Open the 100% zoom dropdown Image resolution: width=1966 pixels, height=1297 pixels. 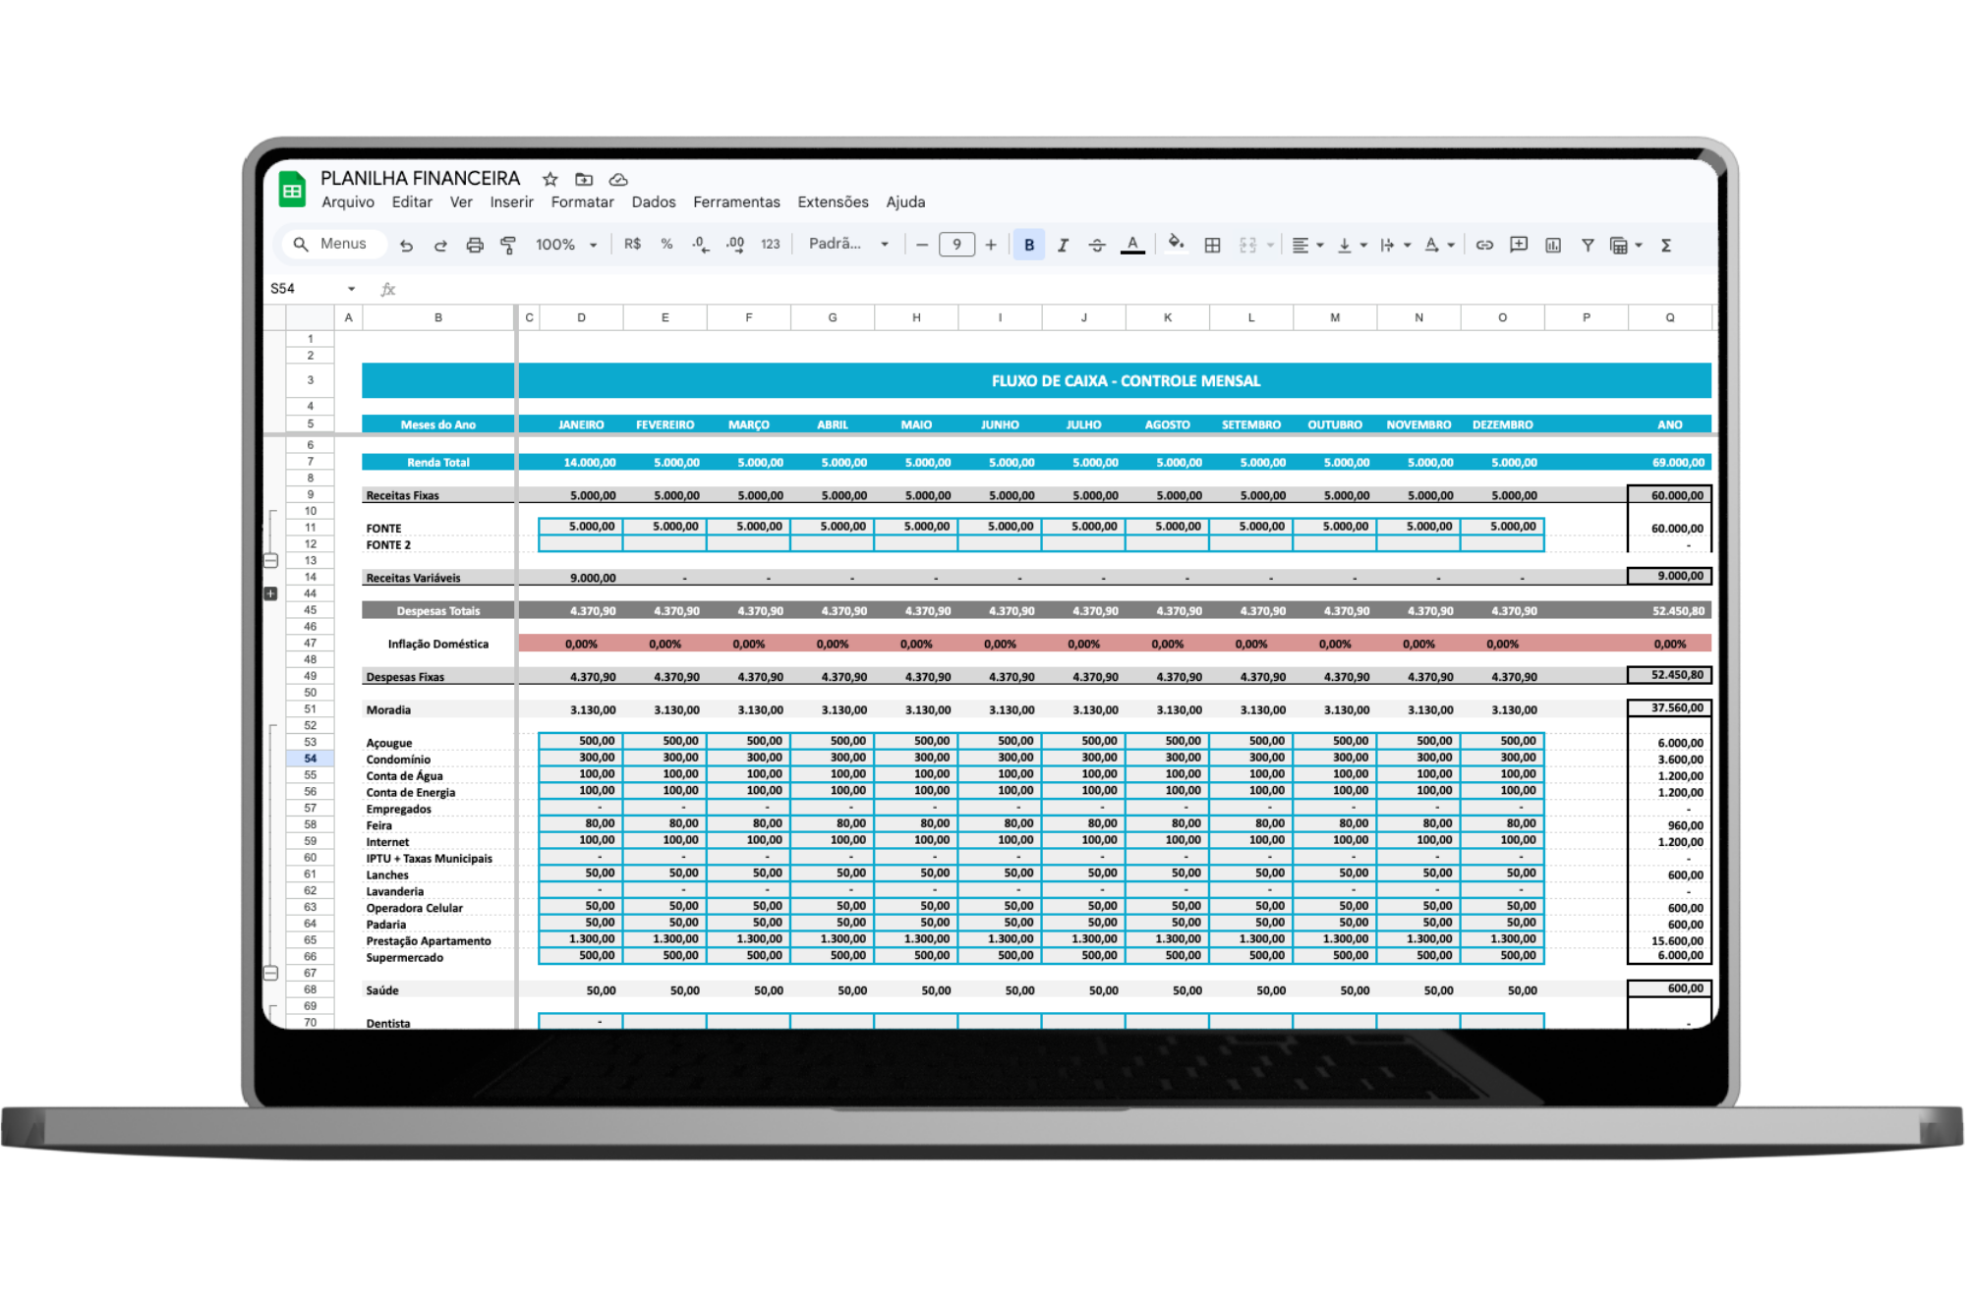(x=565, y=245)
